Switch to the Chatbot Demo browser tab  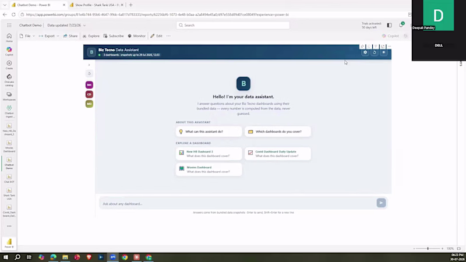pyautogui.click(x=38, y=5)
